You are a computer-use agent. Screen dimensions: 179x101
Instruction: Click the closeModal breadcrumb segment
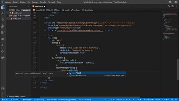[x=88, y=10]
